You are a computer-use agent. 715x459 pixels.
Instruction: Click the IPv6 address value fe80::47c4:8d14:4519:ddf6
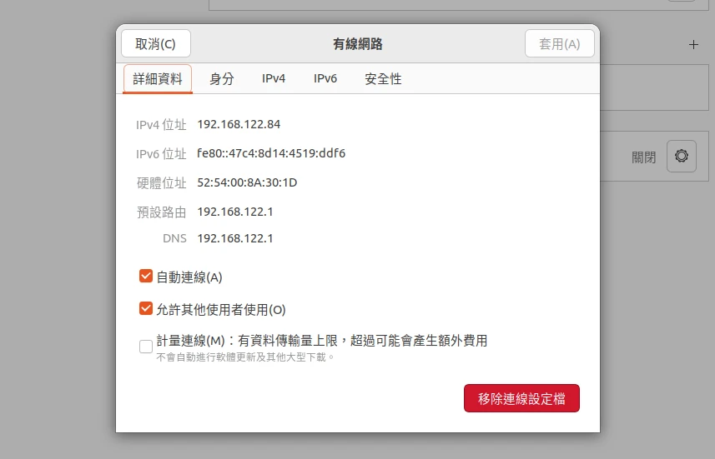(x=271, y=153)
